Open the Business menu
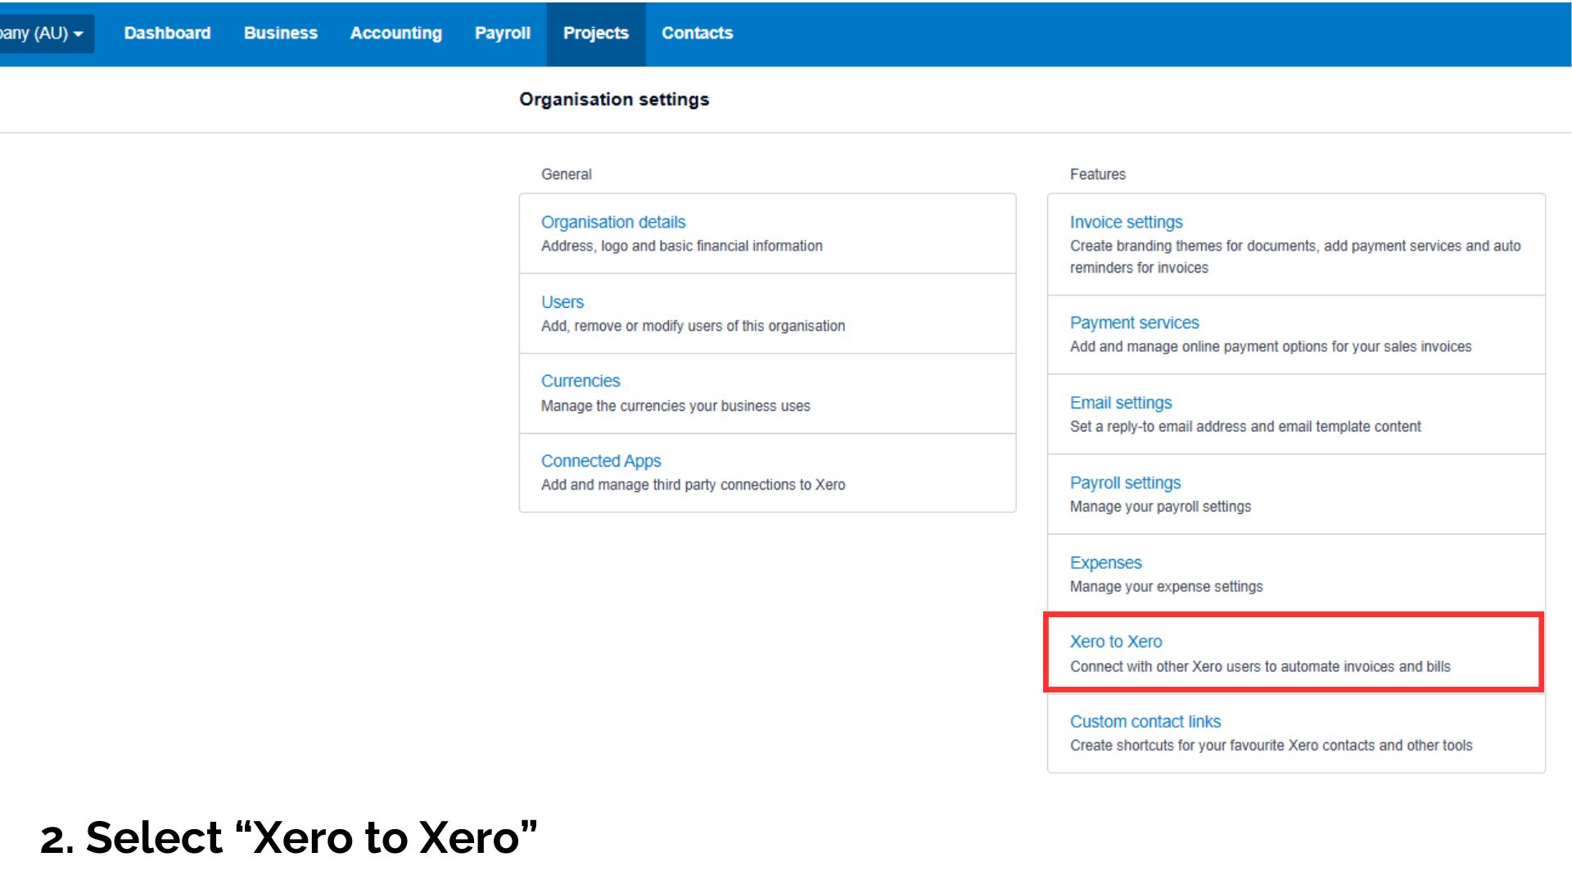The width and height of the screenshot is (1572, 884). pyautogui.click(x=280, y=34)
